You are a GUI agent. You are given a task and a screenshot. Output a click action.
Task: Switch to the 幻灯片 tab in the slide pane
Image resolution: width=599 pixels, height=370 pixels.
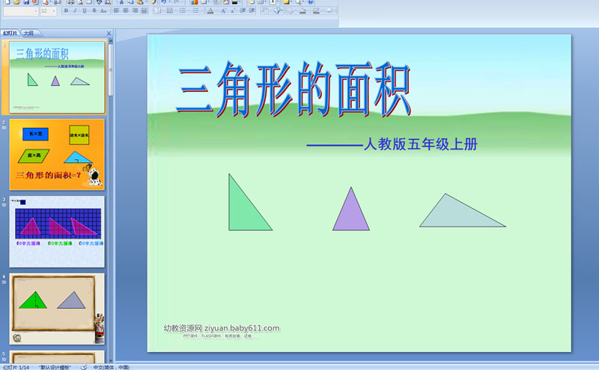point(10,33)
